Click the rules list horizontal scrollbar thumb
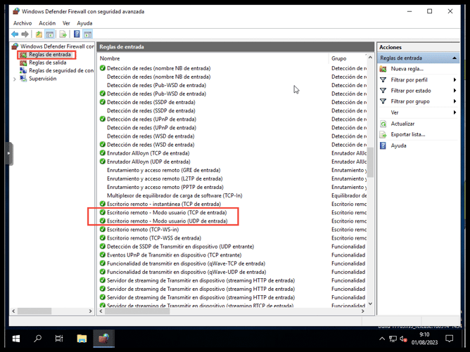 pos(137,311)
